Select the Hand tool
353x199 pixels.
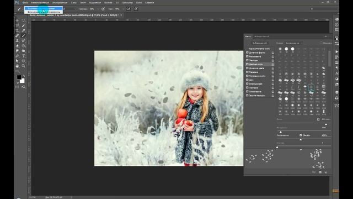click(x=17, y=66)
